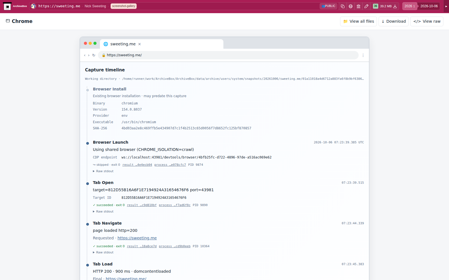Click Target ID value 812D55B16A6F1E71…
This screenshot has height=280, width=449.
(154, 198)
